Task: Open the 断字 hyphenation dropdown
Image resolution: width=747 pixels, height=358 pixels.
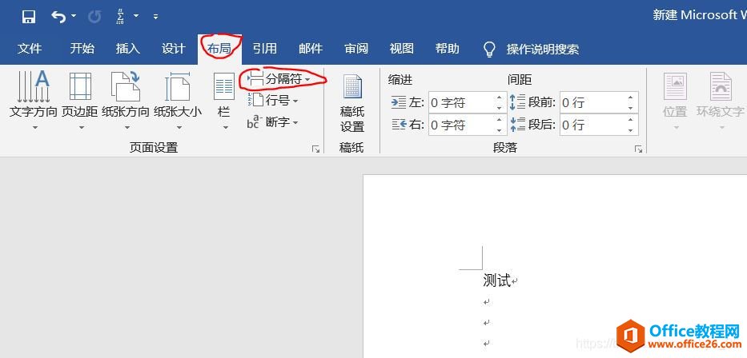Action: coord(272,122)
